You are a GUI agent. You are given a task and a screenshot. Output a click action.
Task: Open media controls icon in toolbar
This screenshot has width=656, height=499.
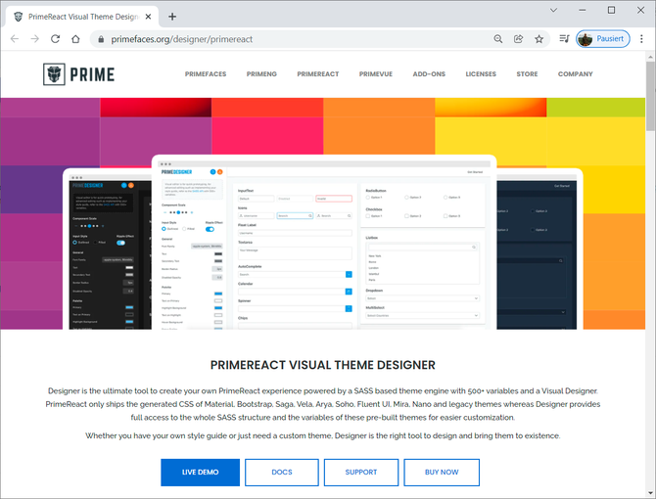tap(564, 39)
